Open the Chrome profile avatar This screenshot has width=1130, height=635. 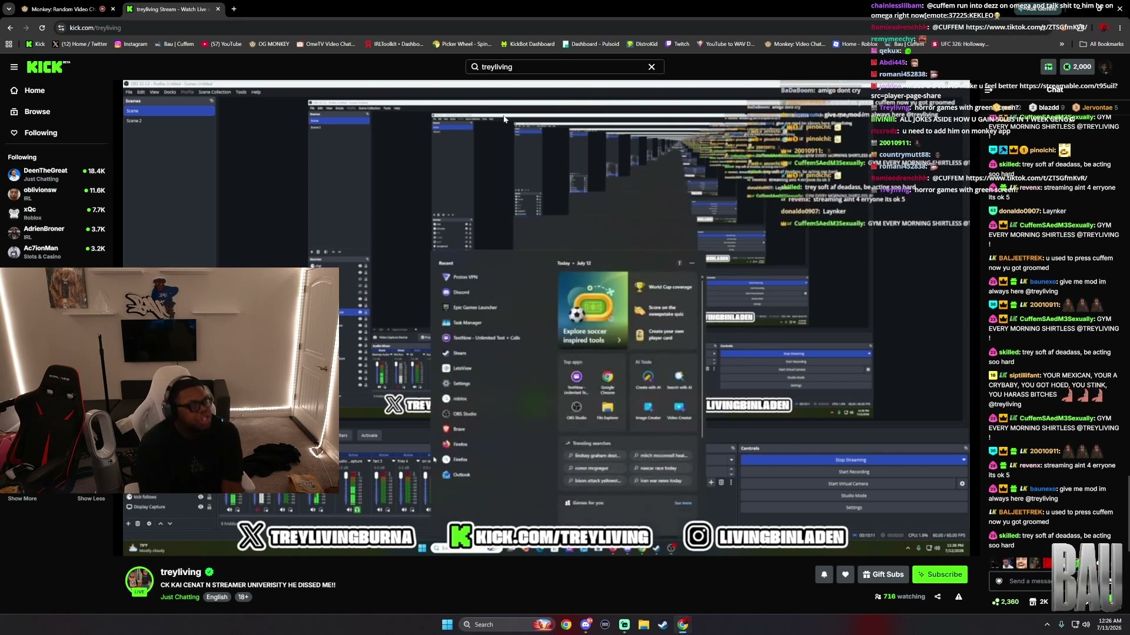(1104, 28)
